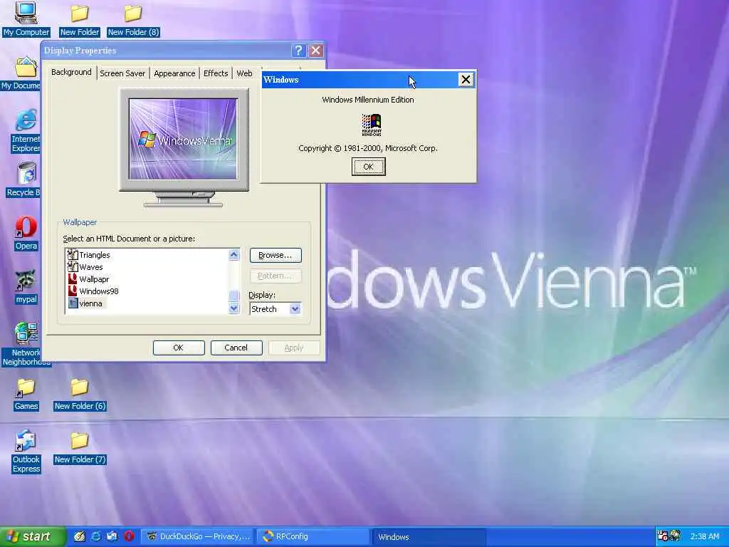Launch Outlook Express from quick launch
729x547 pixels.
tap(112, 536)
